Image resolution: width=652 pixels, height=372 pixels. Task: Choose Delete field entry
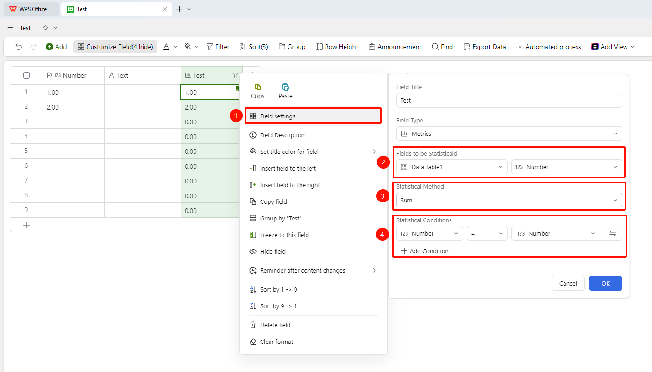pos(313,325)
